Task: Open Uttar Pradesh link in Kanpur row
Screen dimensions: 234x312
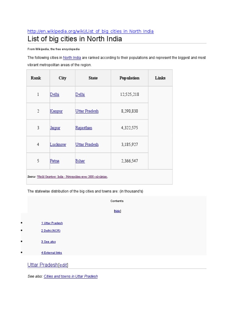Action: 87,111
